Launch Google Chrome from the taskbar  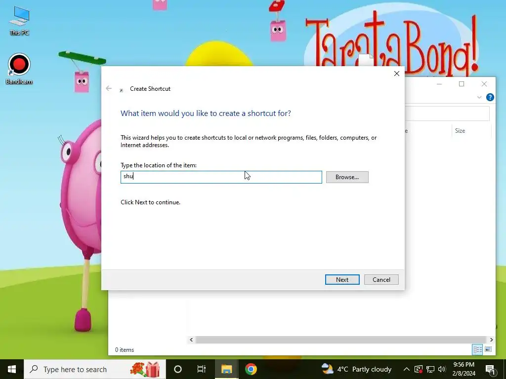tap(251, 369)
